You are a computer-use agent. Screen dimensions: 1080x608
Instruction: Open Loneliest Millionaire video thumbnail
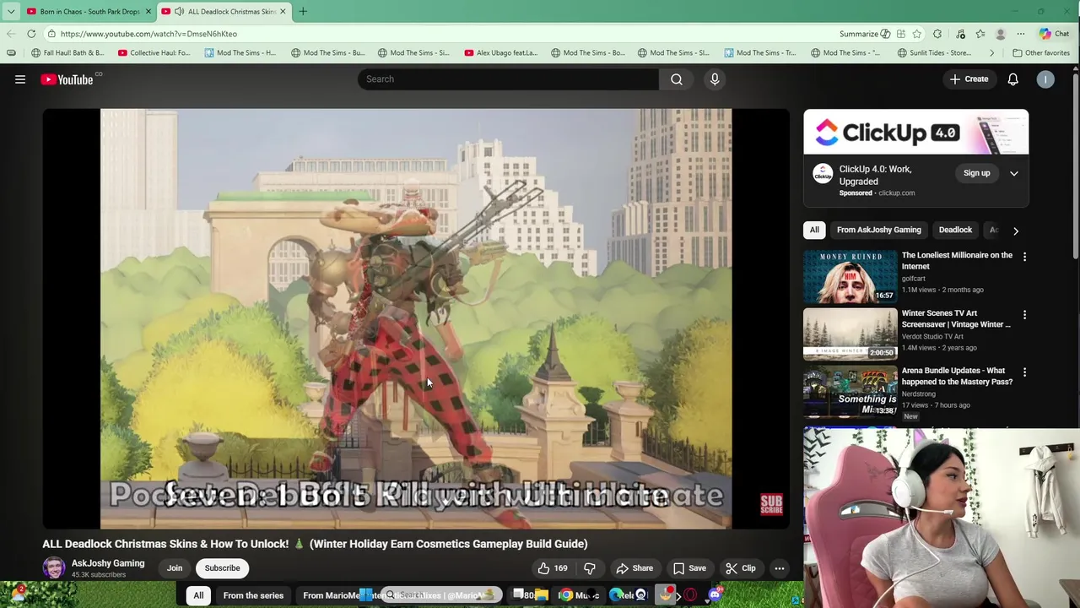pyautogui.click(x=850, y=276)
